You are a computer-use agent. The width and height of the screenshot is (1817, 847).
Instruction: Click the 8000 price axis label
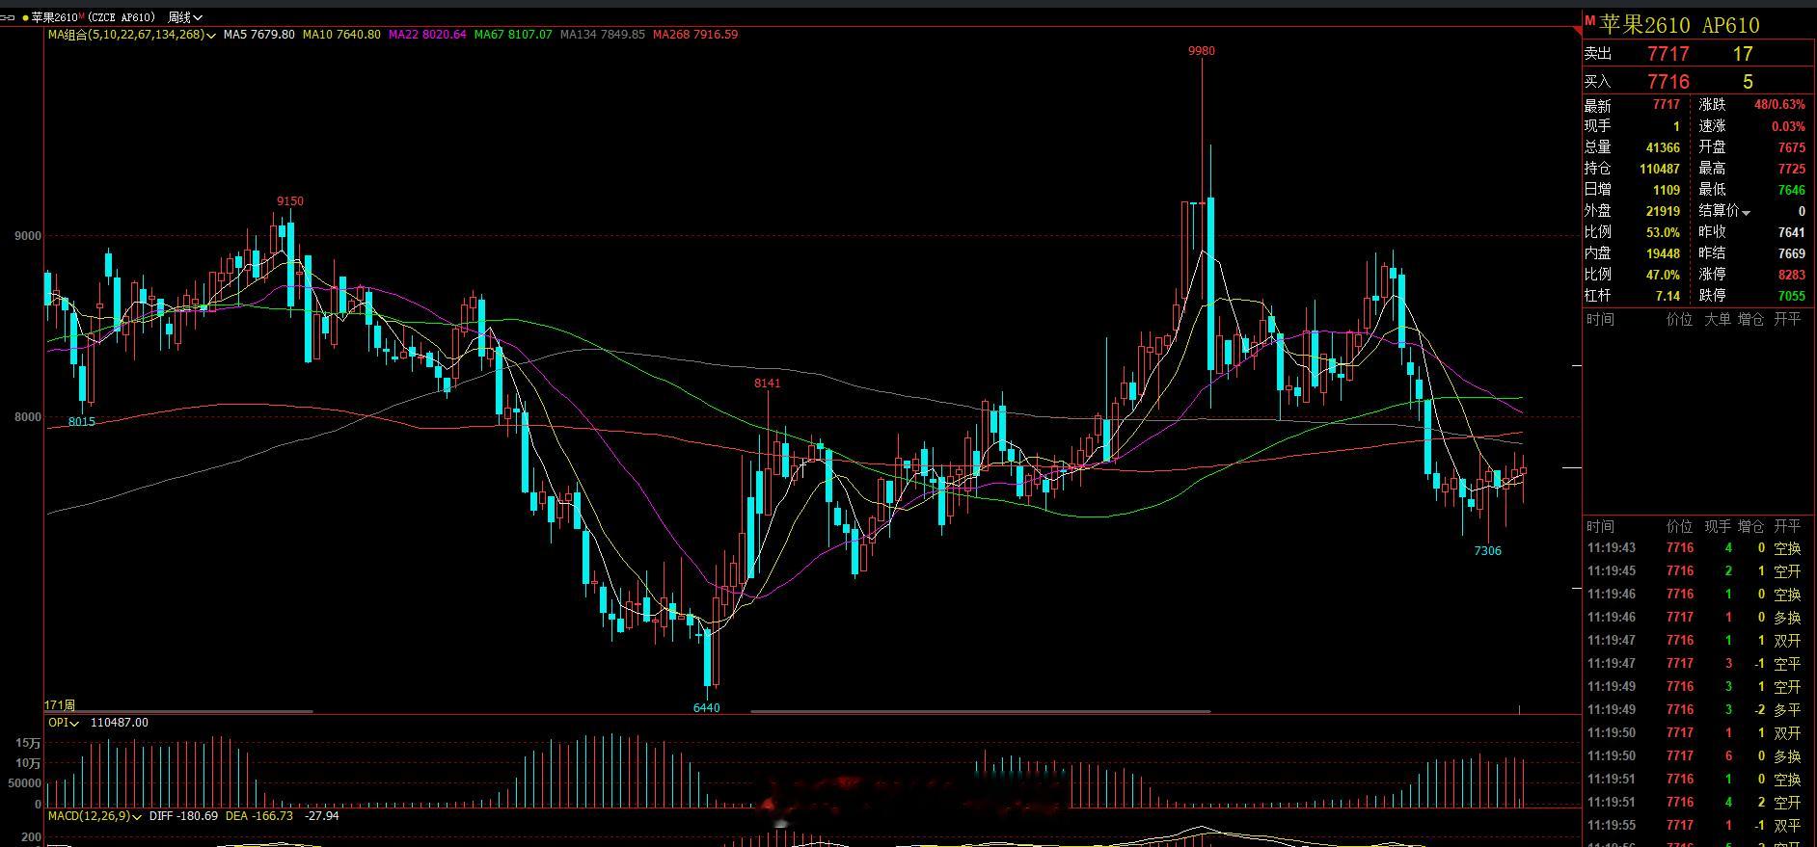click(28, 417)
